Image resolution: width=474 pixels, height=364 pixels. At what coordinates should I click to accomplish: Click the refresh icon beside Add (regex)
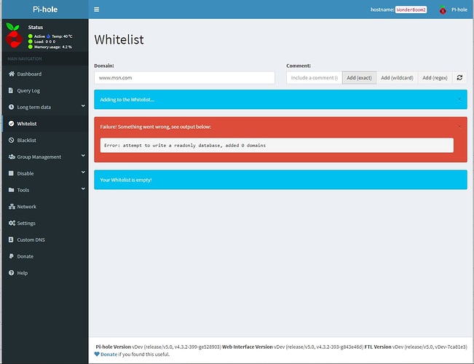(459, 77)
